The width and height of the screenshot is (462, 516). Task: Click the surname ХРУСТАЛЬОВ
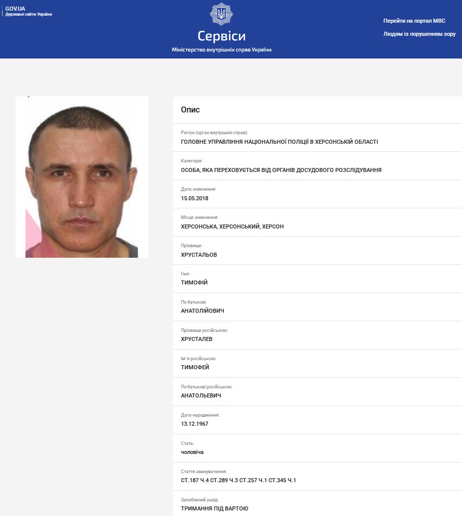coord(199,255)
